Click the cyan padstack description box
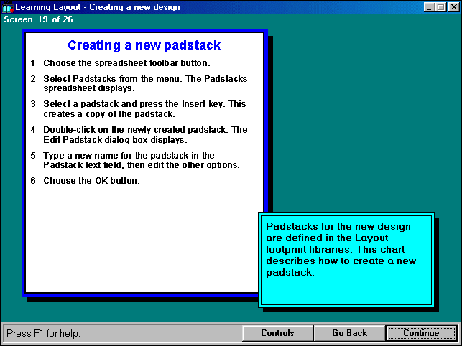Viewport: 462px width, 346px height. pos(345,258)
